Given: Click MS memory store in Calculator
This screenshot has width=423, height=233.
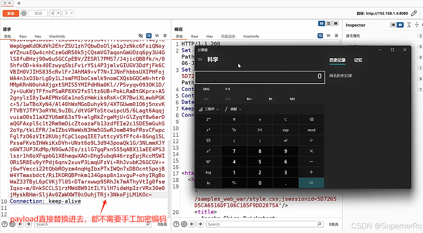Looking at the screenshot, I should [292, 99].
